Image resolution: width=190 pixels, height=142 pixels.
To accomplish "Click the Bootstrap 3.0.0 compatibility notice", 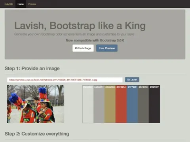I will point(95,40).
